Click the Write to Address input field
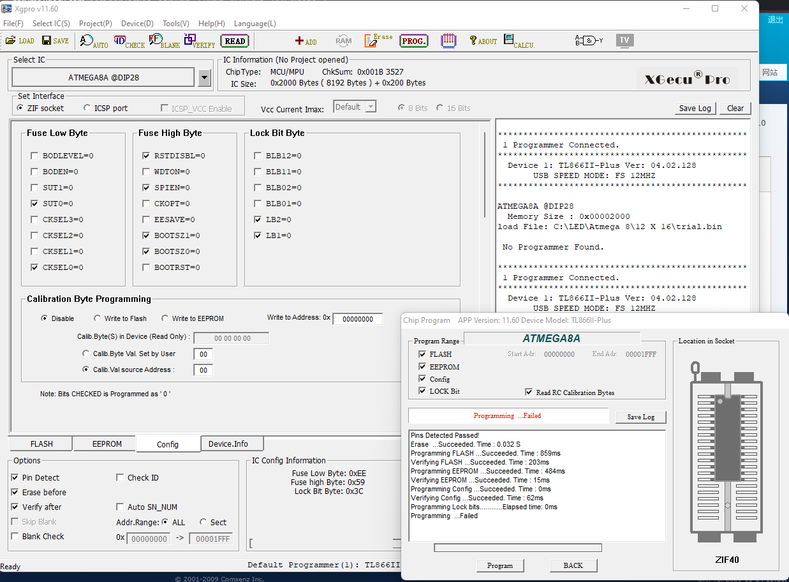The width and height of the screenshot is (789, 582). pyautogui.click(x=357, y=319)
